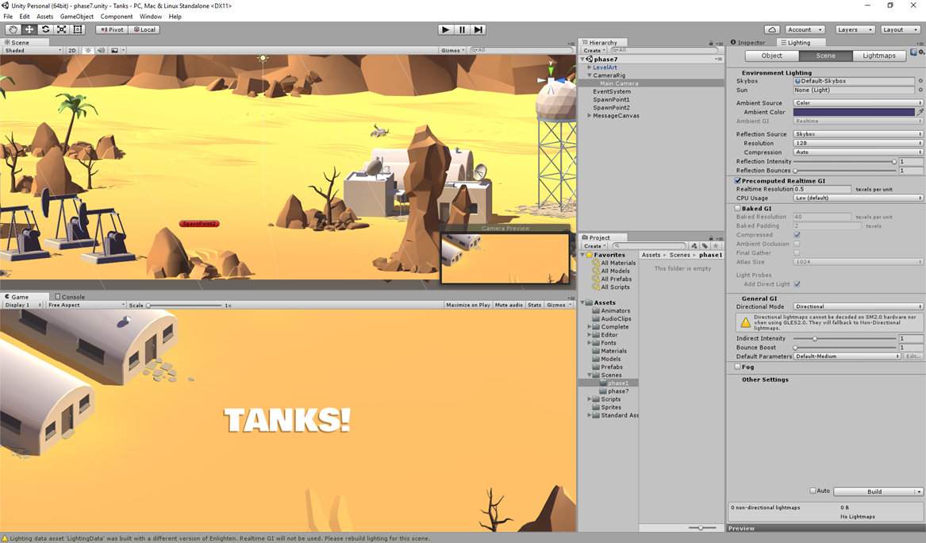
Task: Adjust the Indirect Intensity slider
Action: (x=844, y=339)
